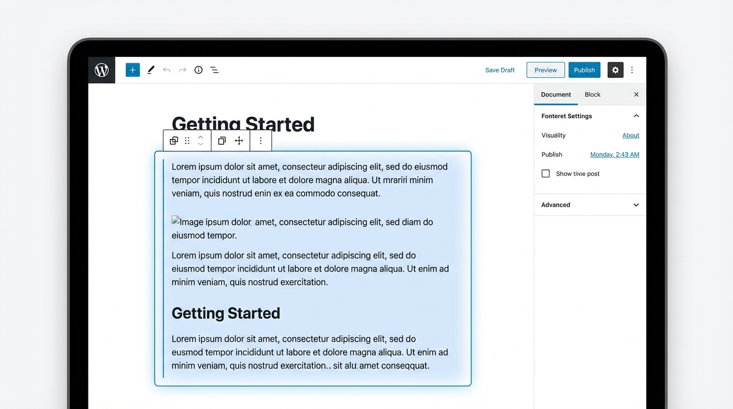The width and height of the screenshot is (733, 409).
Task: Move the block up with the chevron
Action: coord(200,137)
